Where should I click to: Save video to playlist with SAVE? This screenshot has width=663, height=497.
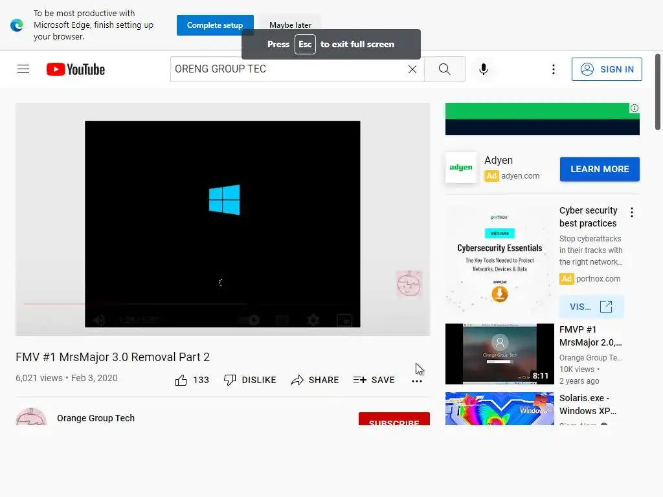click(x=374, y=380)
